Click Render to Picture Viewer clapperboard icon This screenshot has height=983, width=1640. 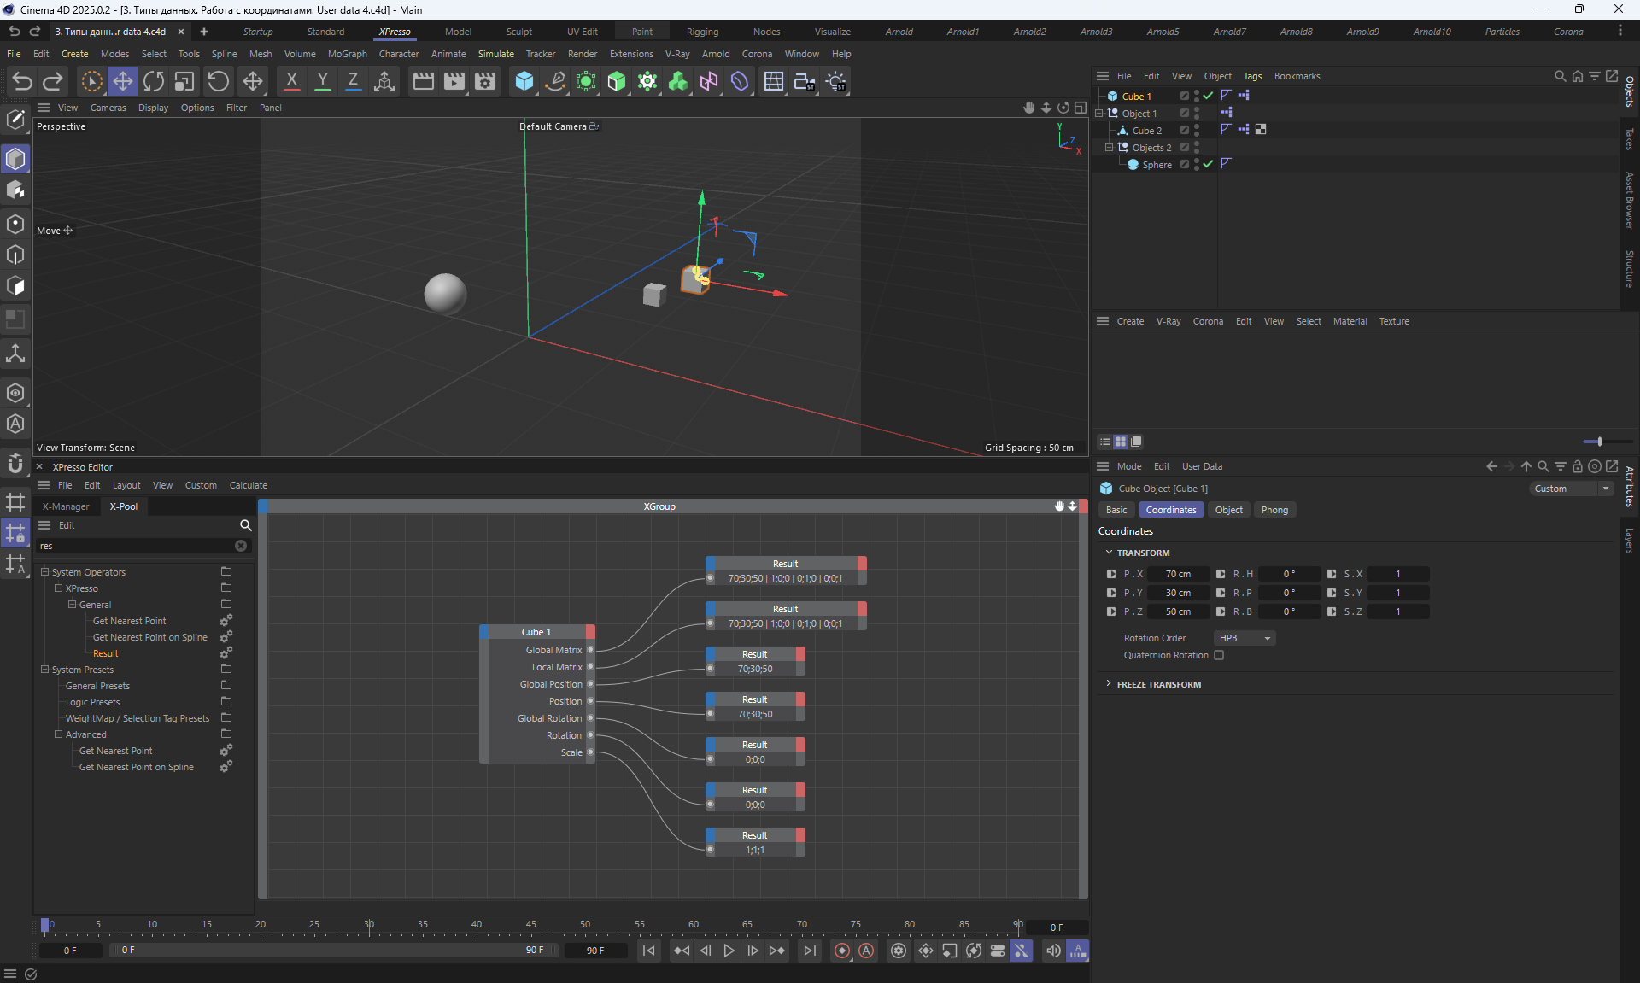pos(454,82)
